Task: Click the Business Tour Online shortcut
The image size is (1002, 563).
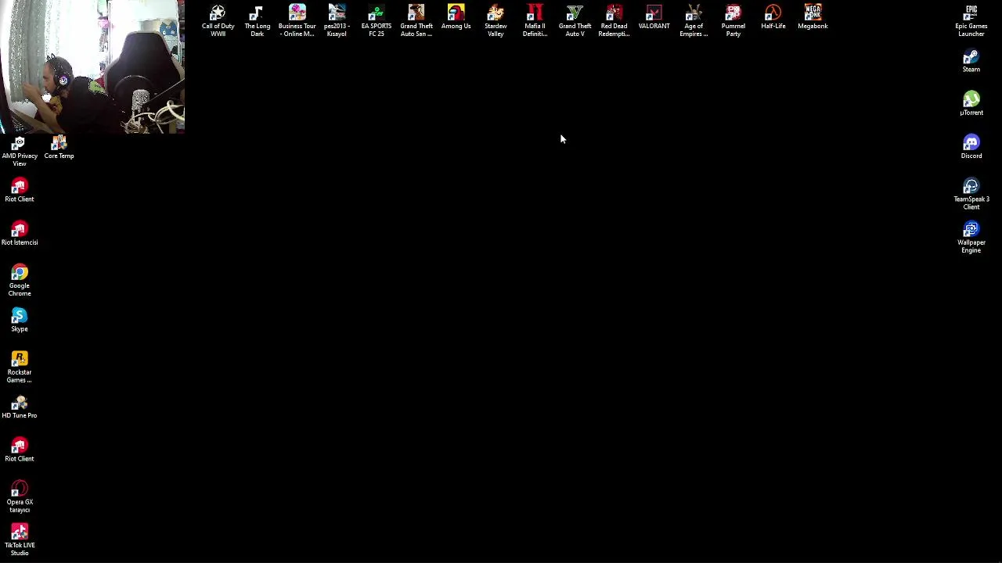Action: (x=297, y=21)
